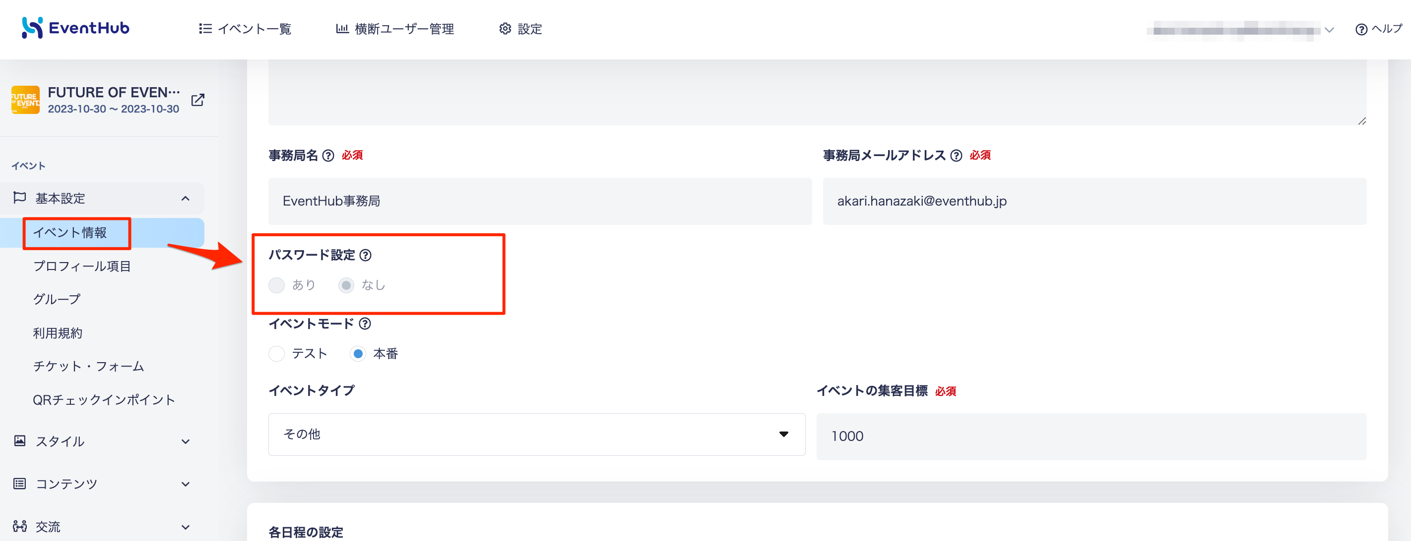Click the イベントモード help icon

click(365, 324)
